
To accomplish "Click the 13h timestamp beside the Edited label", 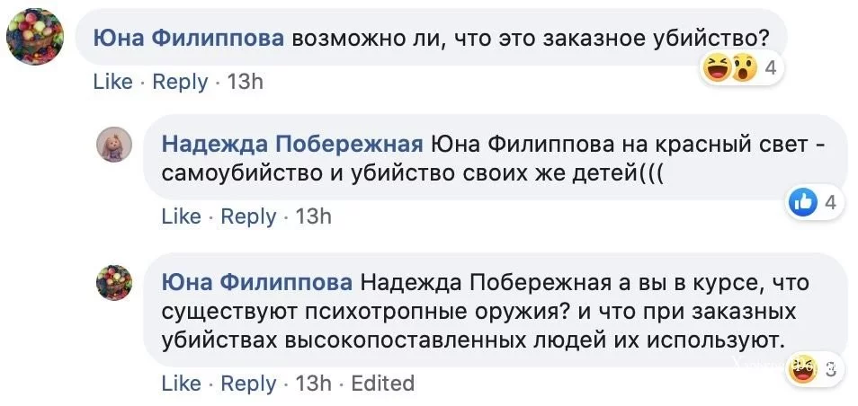I will tap(313, 384).
